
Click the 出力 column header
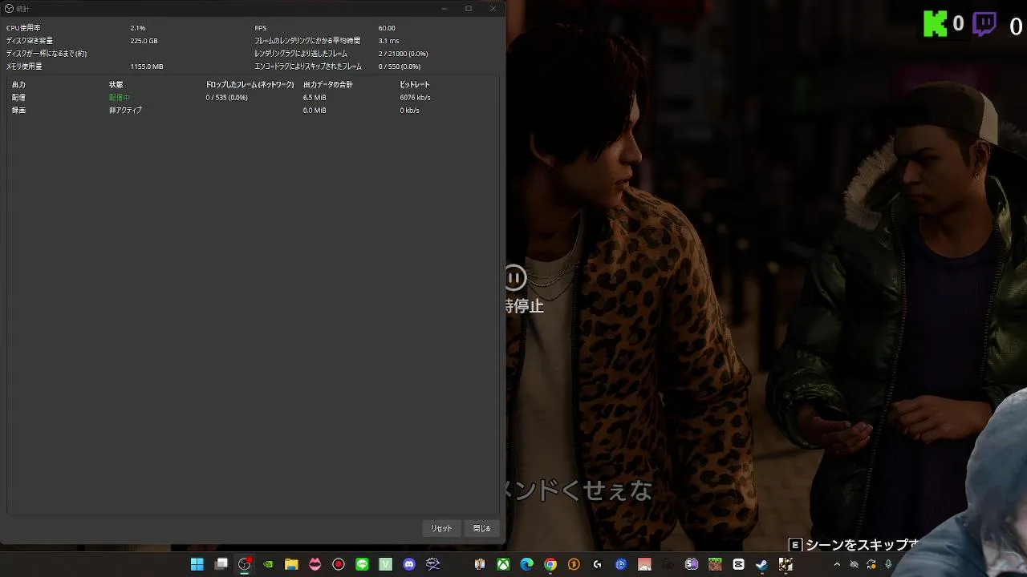coord(18,84)
